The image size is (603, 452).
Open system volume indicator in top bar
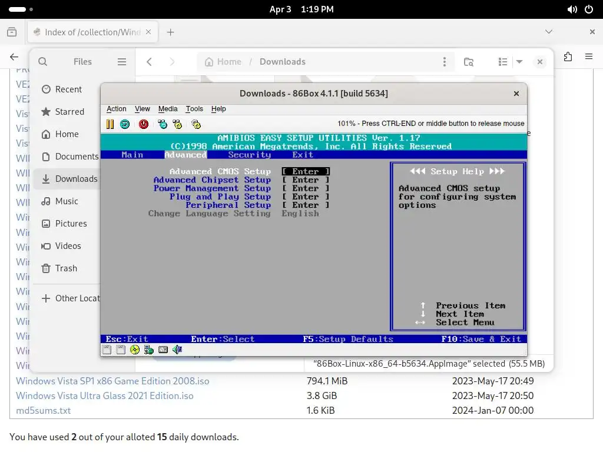point(572,9)
